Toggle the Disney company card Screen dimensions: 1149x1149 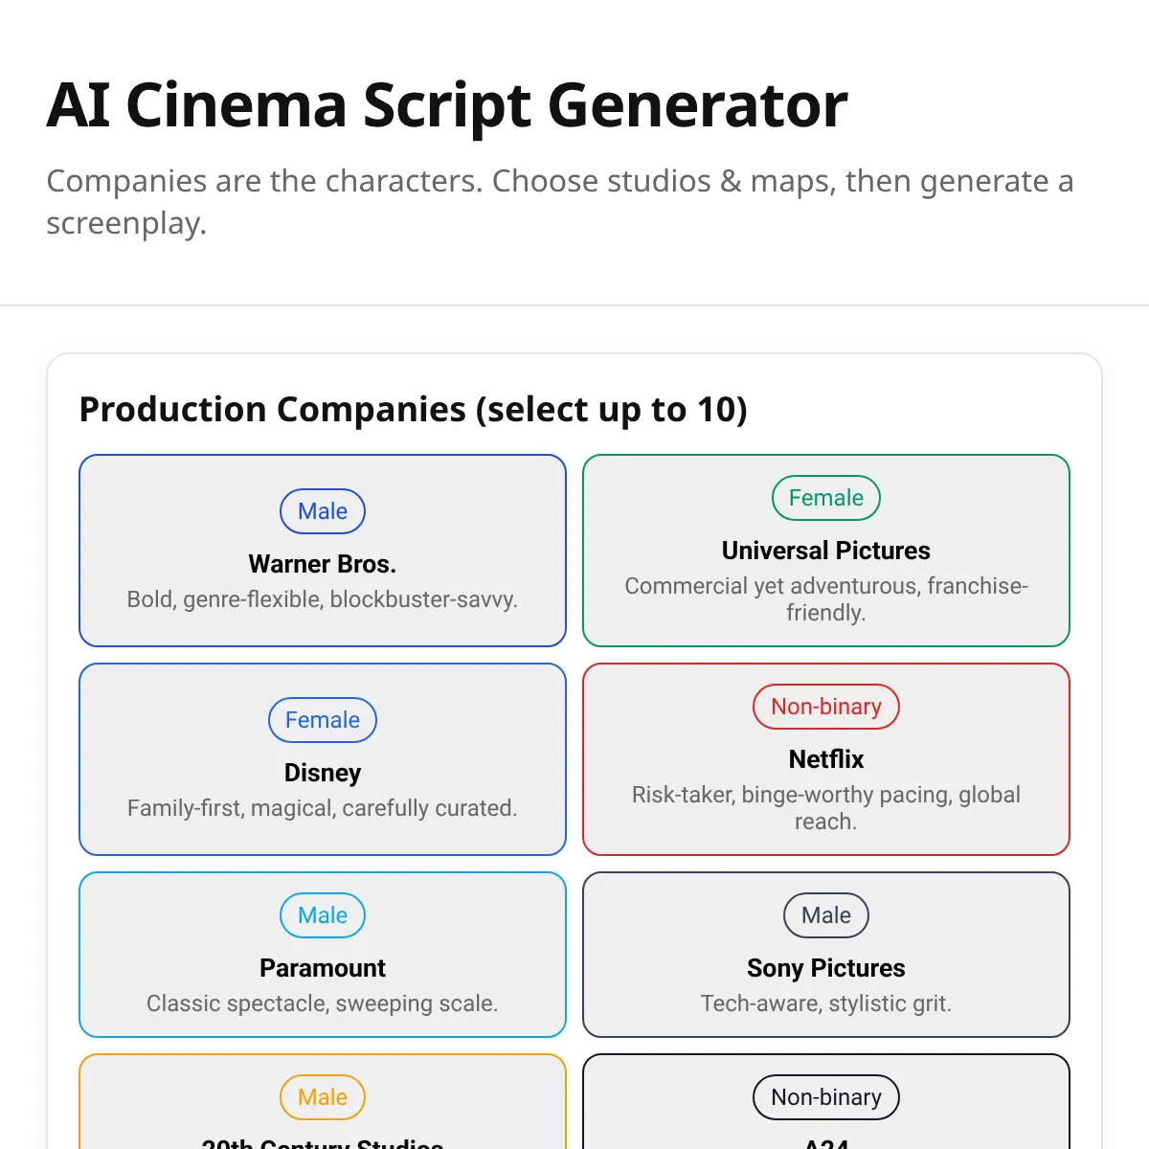pos(323,759)
